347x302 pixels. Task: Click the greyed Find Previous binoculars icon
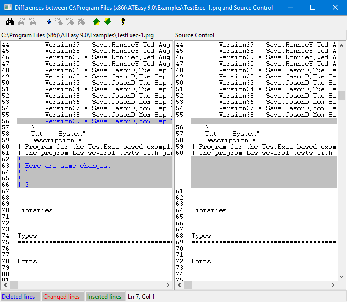pos(33,22)
